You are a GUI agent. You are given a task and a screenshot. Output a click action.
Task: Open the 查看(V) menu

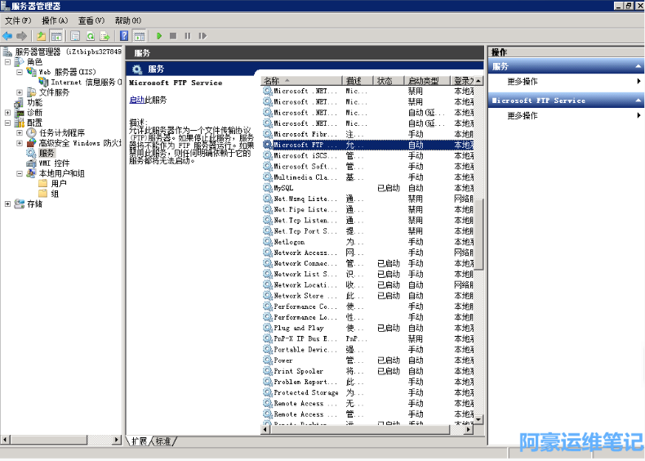91,20
